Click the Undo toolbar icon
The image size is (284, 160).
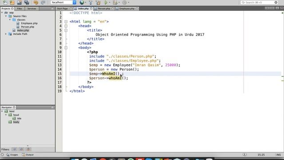35,2
